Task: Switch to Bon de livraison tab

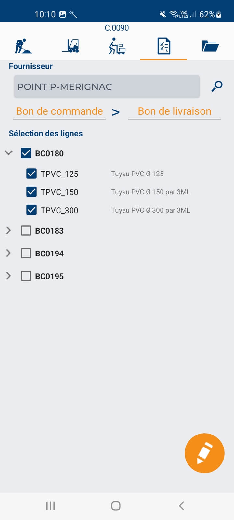Action: click(x=175, y=111)
